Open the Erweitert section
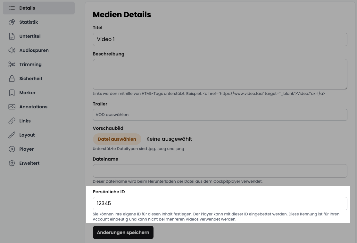 click(x=39, y=163)
